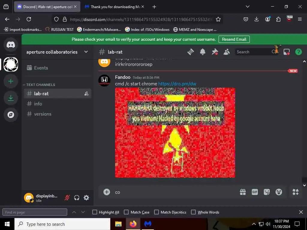307x230 pixels.
Task: Open MEMZ and Noescape bookmark
Action: tap(195, 30)
